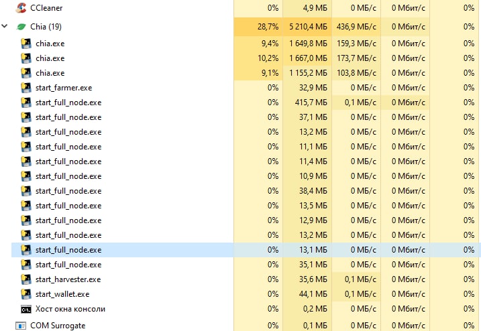Click CCleaner memory value 4,9 МБ

315,8
